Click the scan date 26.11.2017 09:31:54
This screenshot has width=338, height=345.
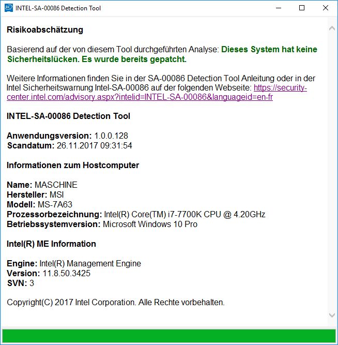click(95, 146)
